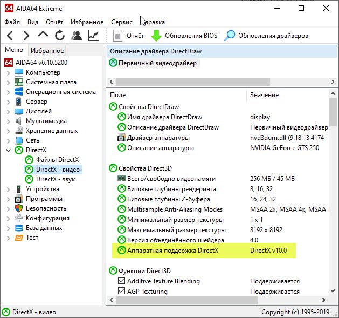Click the Операционная система Windows icon
Viewport: 339px width, 318px height.
(x=18, y=92)
